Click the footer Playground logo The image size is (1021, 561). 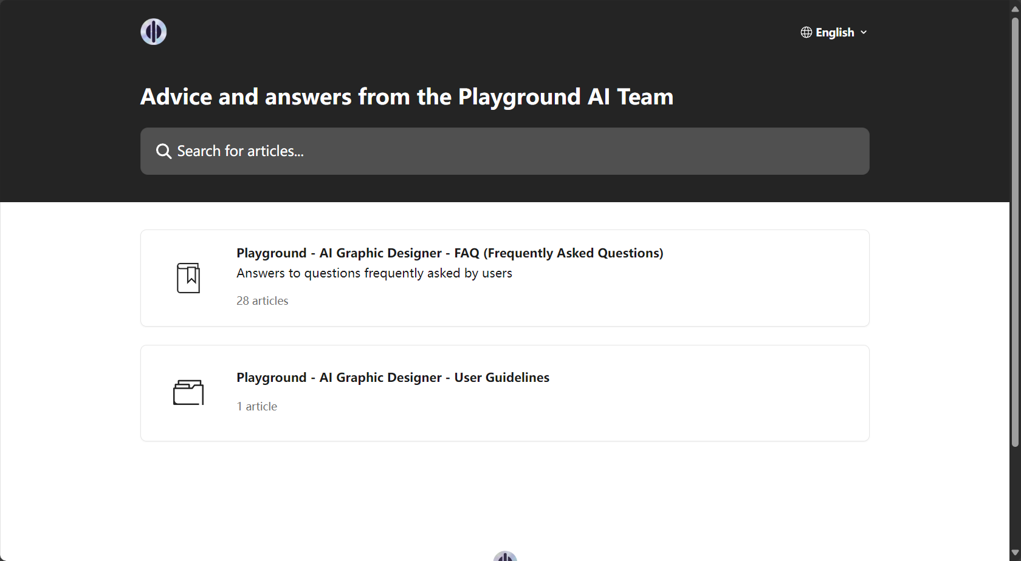(x=505, y=556)
